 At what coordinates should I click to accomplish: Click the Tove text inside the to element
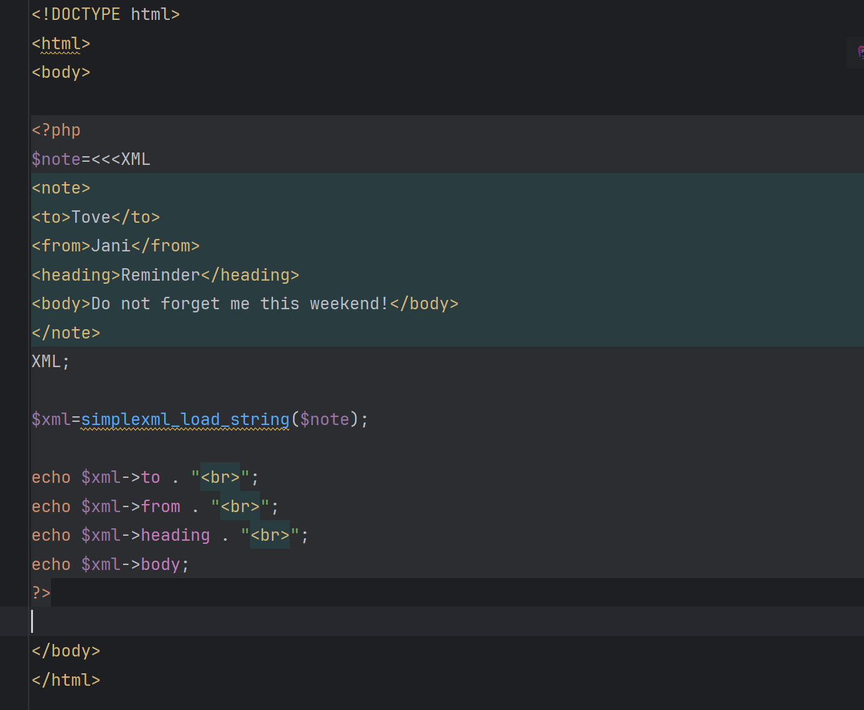tap(91, 217)
